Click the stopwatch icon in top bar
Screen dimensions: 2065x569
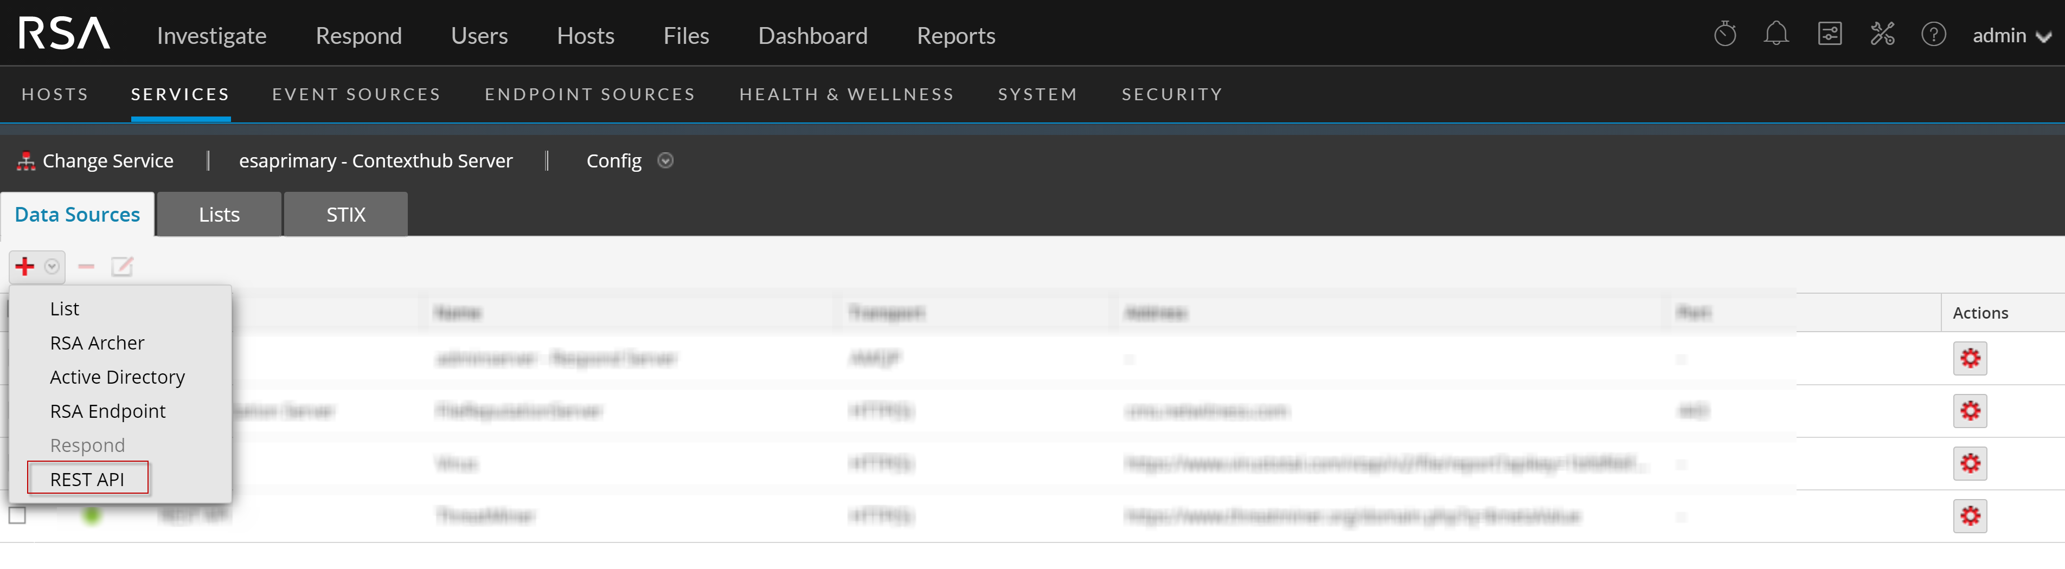[1724, 35]
